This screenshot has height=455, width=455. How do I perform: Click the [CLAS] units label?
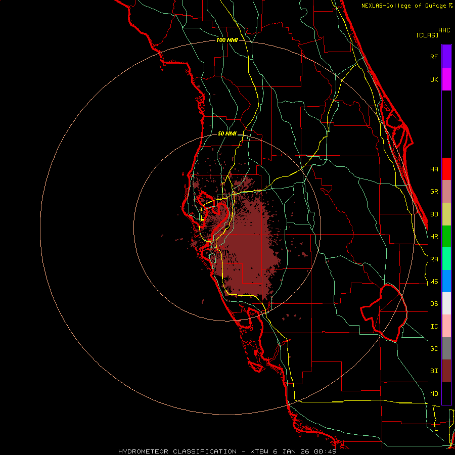[427, 35]
